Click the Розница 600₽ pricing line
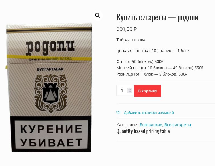215x166 pixels. pos(152,74)
